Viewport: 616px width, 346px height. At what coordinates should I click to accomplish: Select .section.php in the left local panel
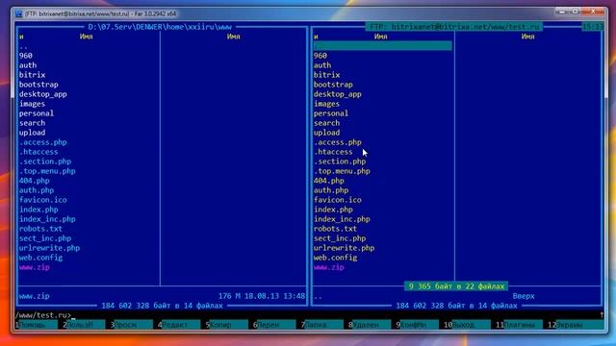[45, 161]
